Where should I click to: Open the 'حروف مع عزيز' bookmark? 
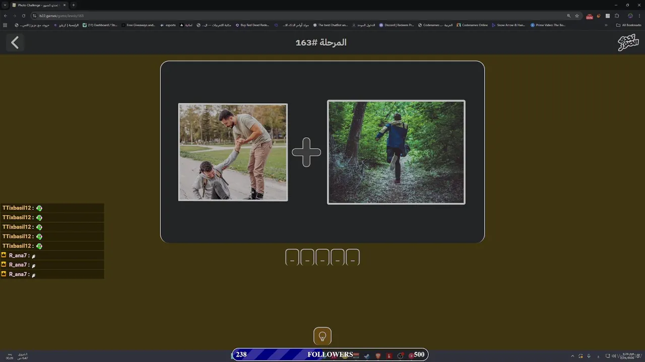coord(32,25)
